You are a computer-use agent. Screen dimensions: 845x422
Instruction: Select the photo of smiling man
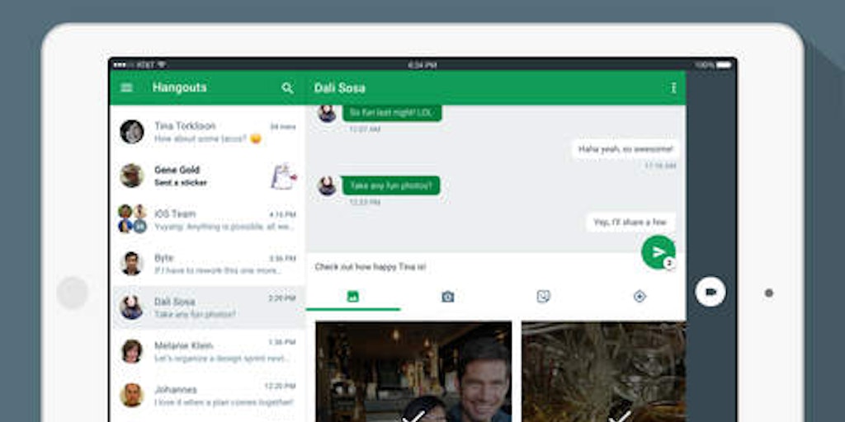tap(413, 372)
